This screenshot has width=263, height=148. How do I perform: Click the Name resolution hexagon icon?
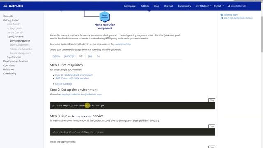tap(105, 16)
